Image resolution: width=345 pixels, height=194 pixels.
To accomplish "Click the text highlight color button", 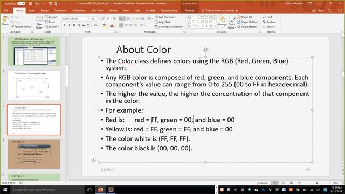I will (x=105, y=25).
